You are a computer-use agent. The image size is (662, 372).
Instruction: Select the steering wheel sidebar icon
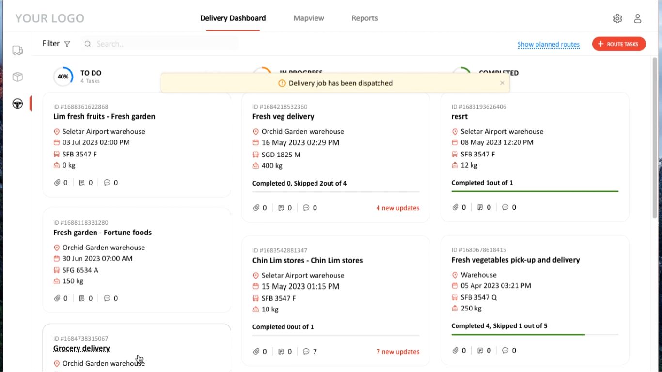[17, 103]
